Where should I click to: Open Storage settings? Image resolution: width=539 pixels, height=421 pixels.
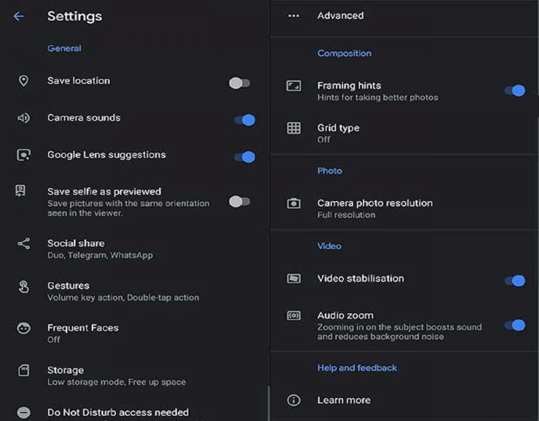134,375
